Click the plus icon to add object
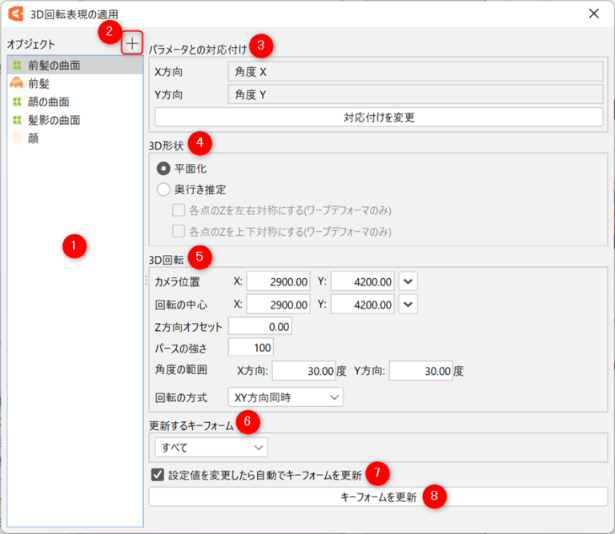The width and height of the screenshot is (615, 534). point(132,44)
